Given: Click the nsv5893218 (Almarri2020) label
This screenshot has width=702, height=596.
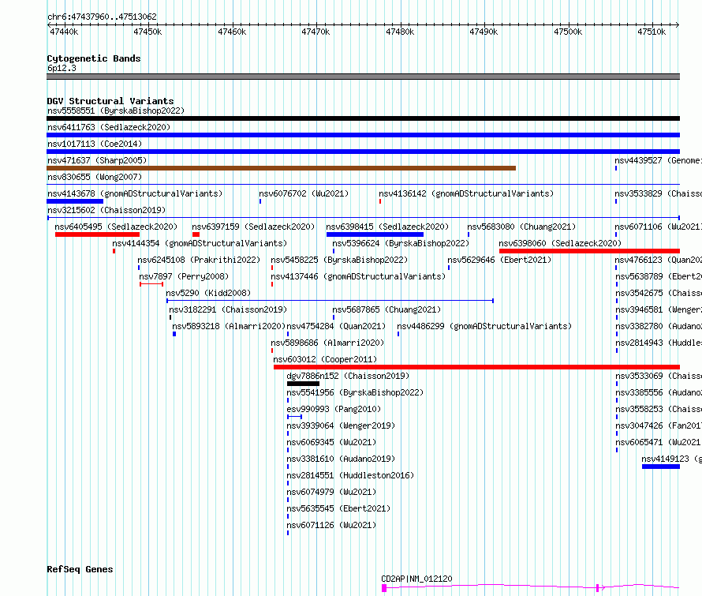Looking at the screenshot, I should click(229, 326).
